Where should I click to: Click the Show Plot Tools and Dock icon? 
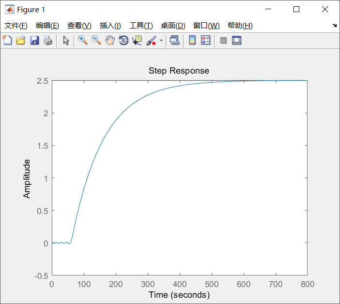236,41
